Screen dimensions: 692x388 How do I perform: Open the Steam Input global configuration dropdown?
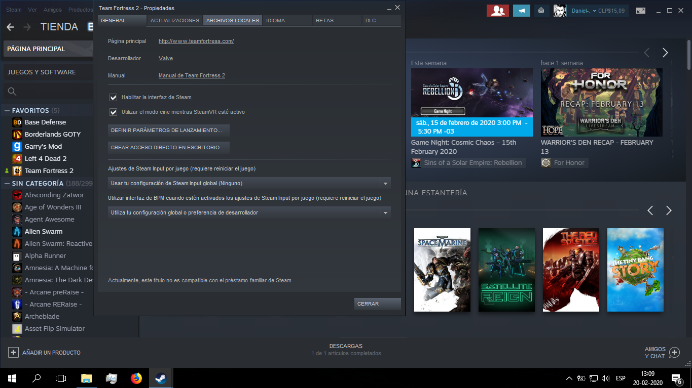pos(249,183)
